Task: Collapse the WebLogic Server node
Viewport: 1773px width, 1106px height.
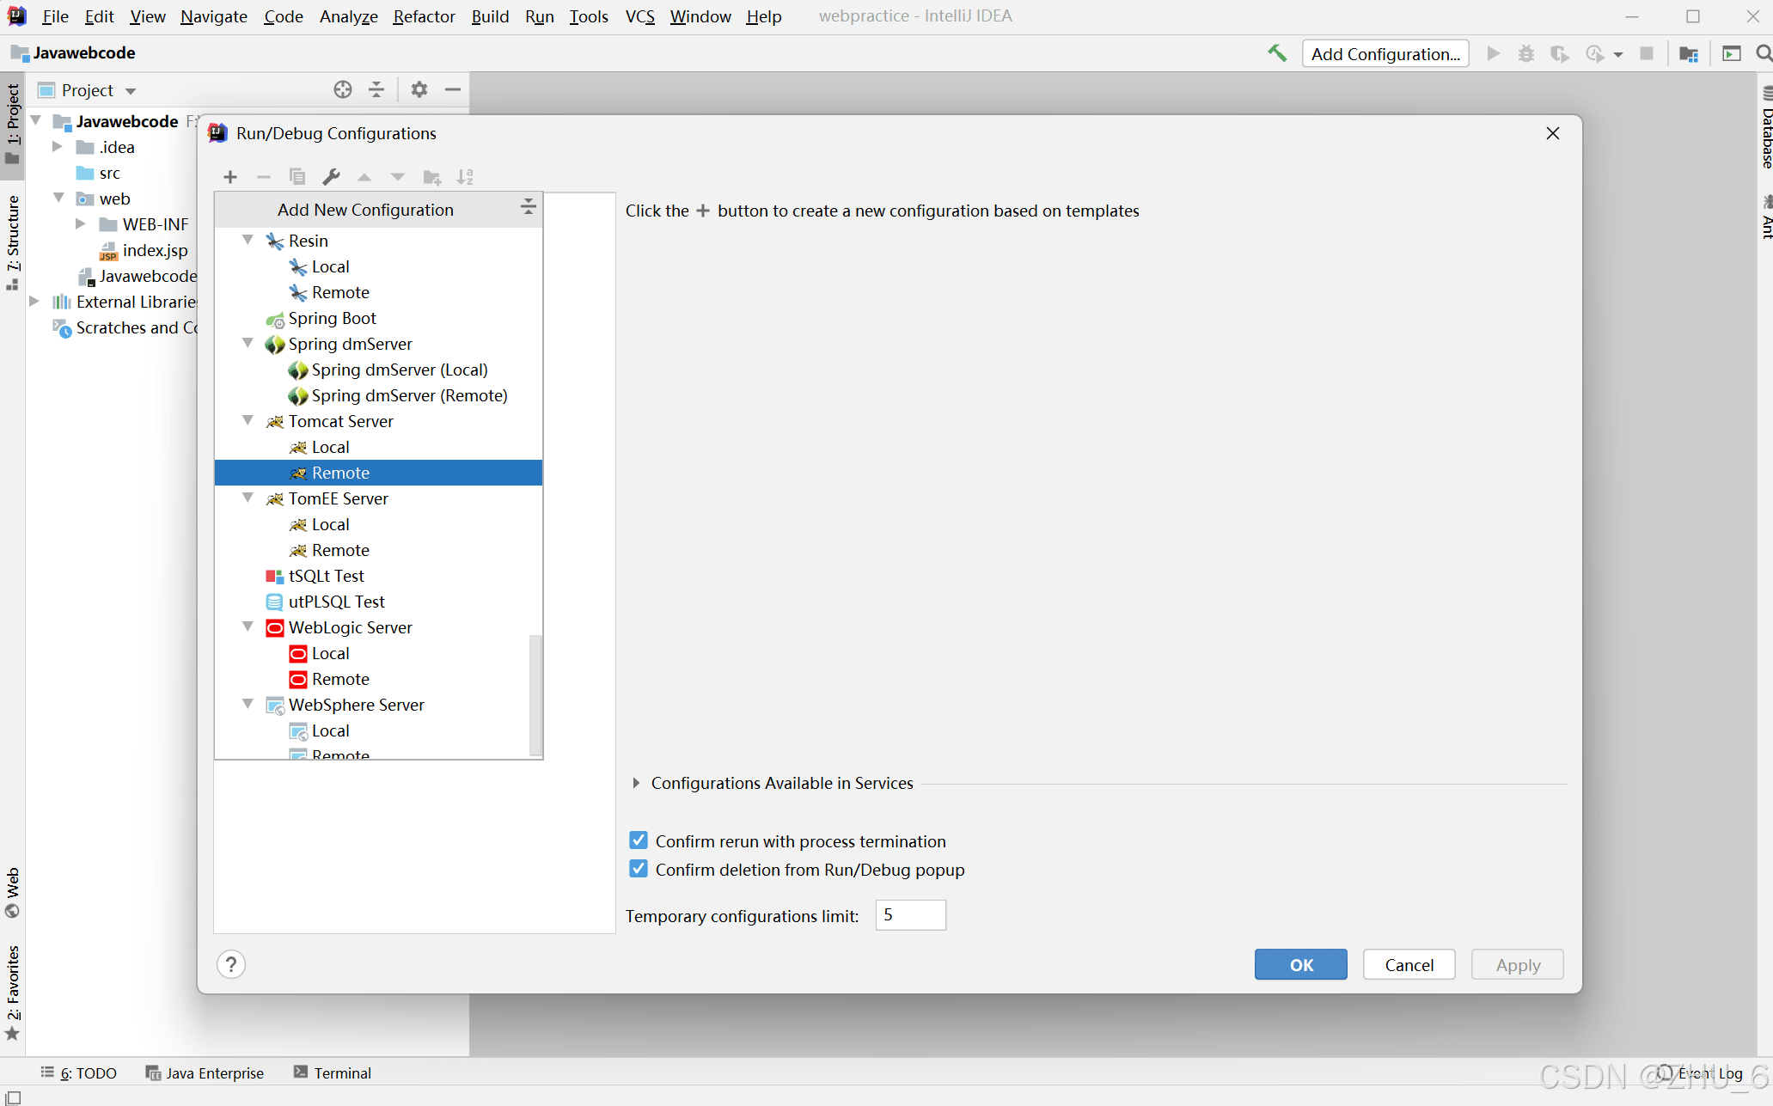Action: [248, 626]
